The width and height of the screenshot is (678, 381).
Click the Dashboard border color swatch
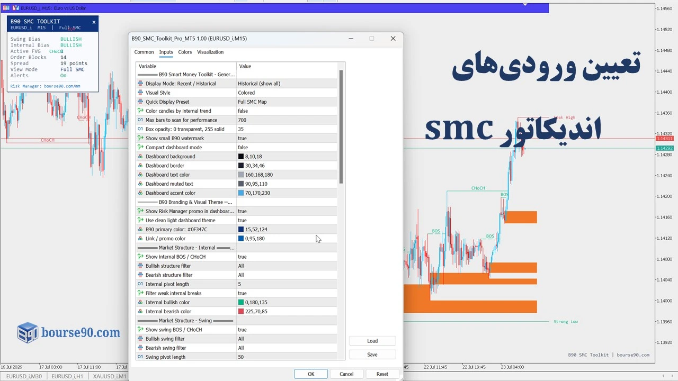[241, 166]
